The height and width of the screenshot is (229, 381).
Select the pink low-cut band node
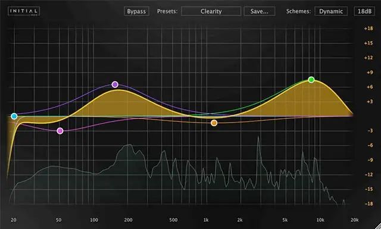point(60,131)
